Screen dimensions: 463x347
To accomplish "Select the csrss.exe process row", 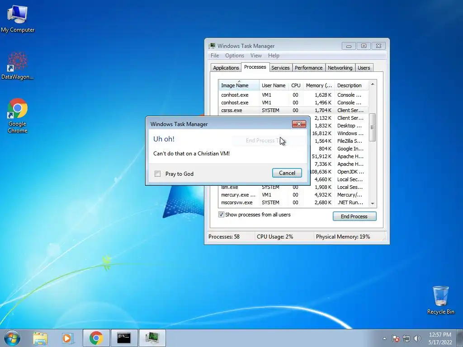I will (x=293, y=110).
